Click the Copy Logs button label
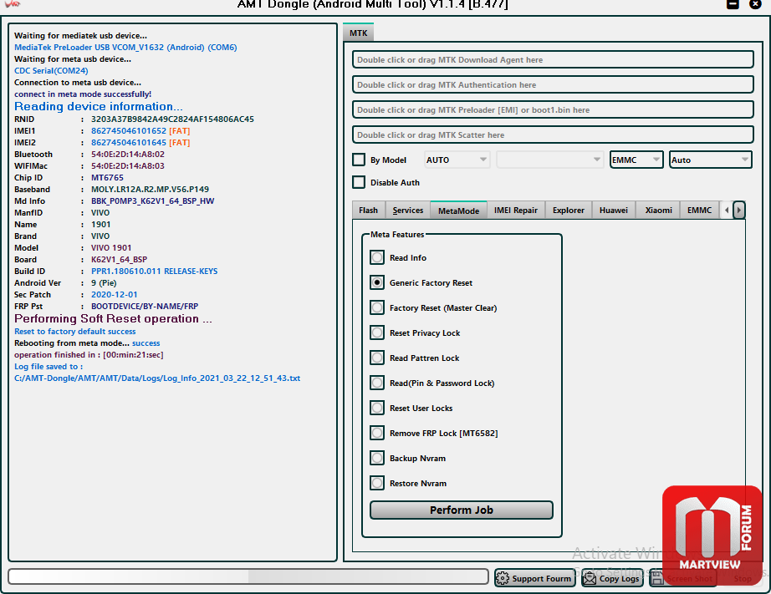 point(619,579)
